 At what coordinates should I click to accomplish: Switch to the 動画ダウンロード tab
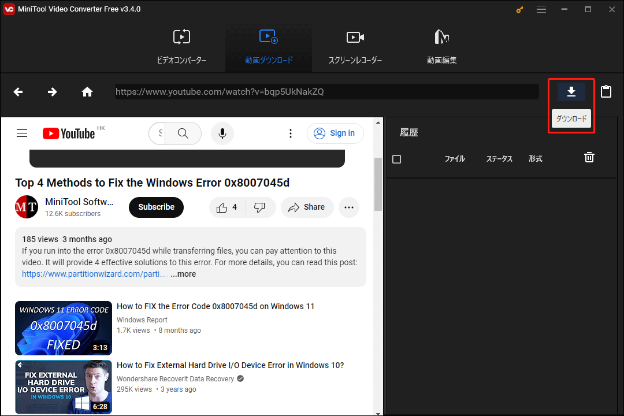click(x=269, y=47)
